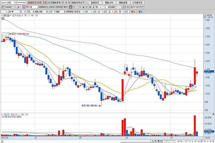Open the disabled tick count 3 dropdown

point(104,7)
